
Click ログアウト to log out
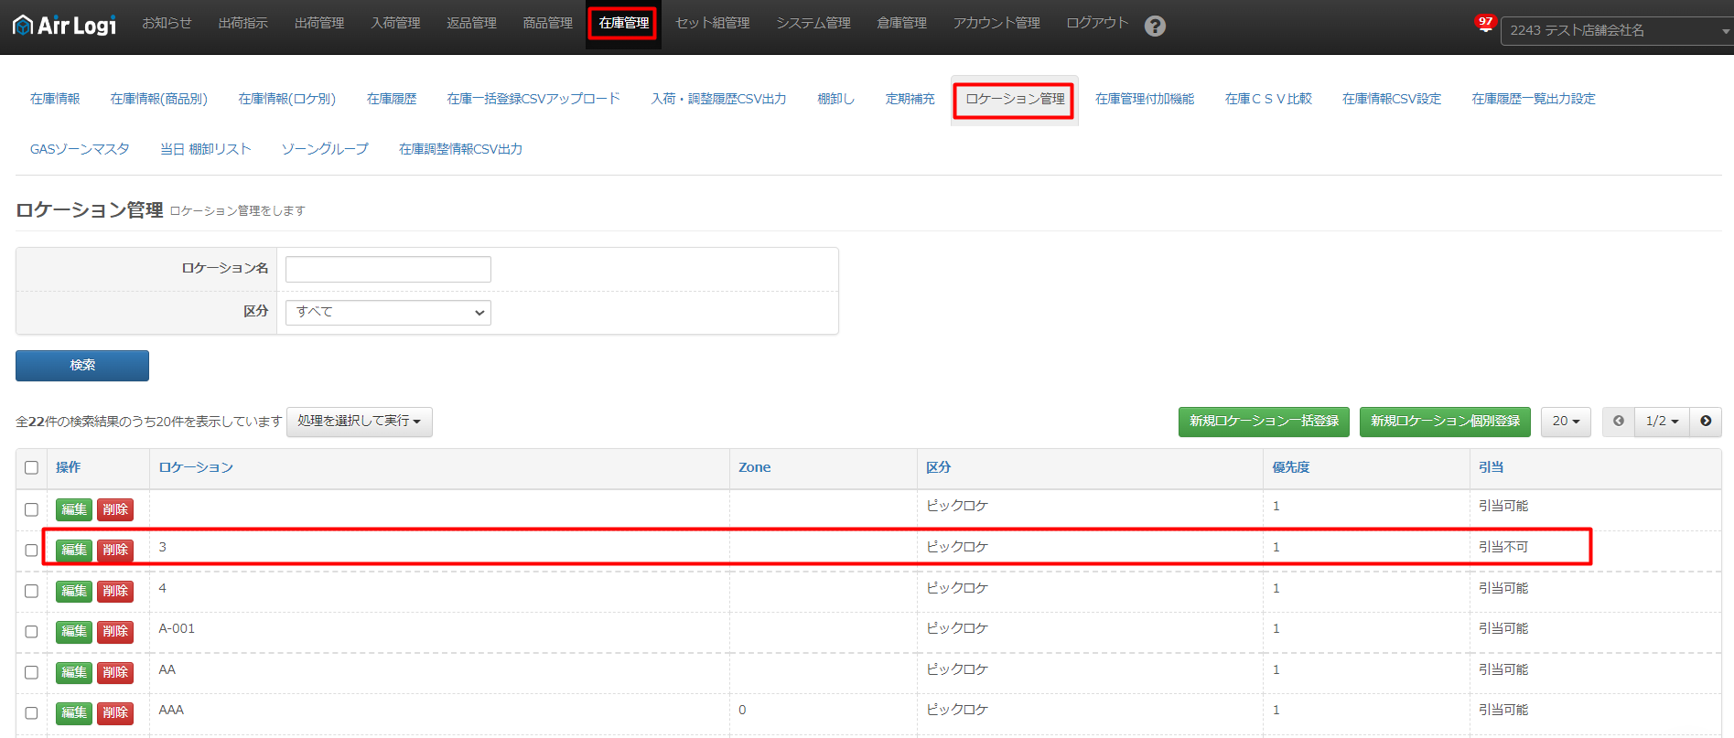coord(1097,23)
